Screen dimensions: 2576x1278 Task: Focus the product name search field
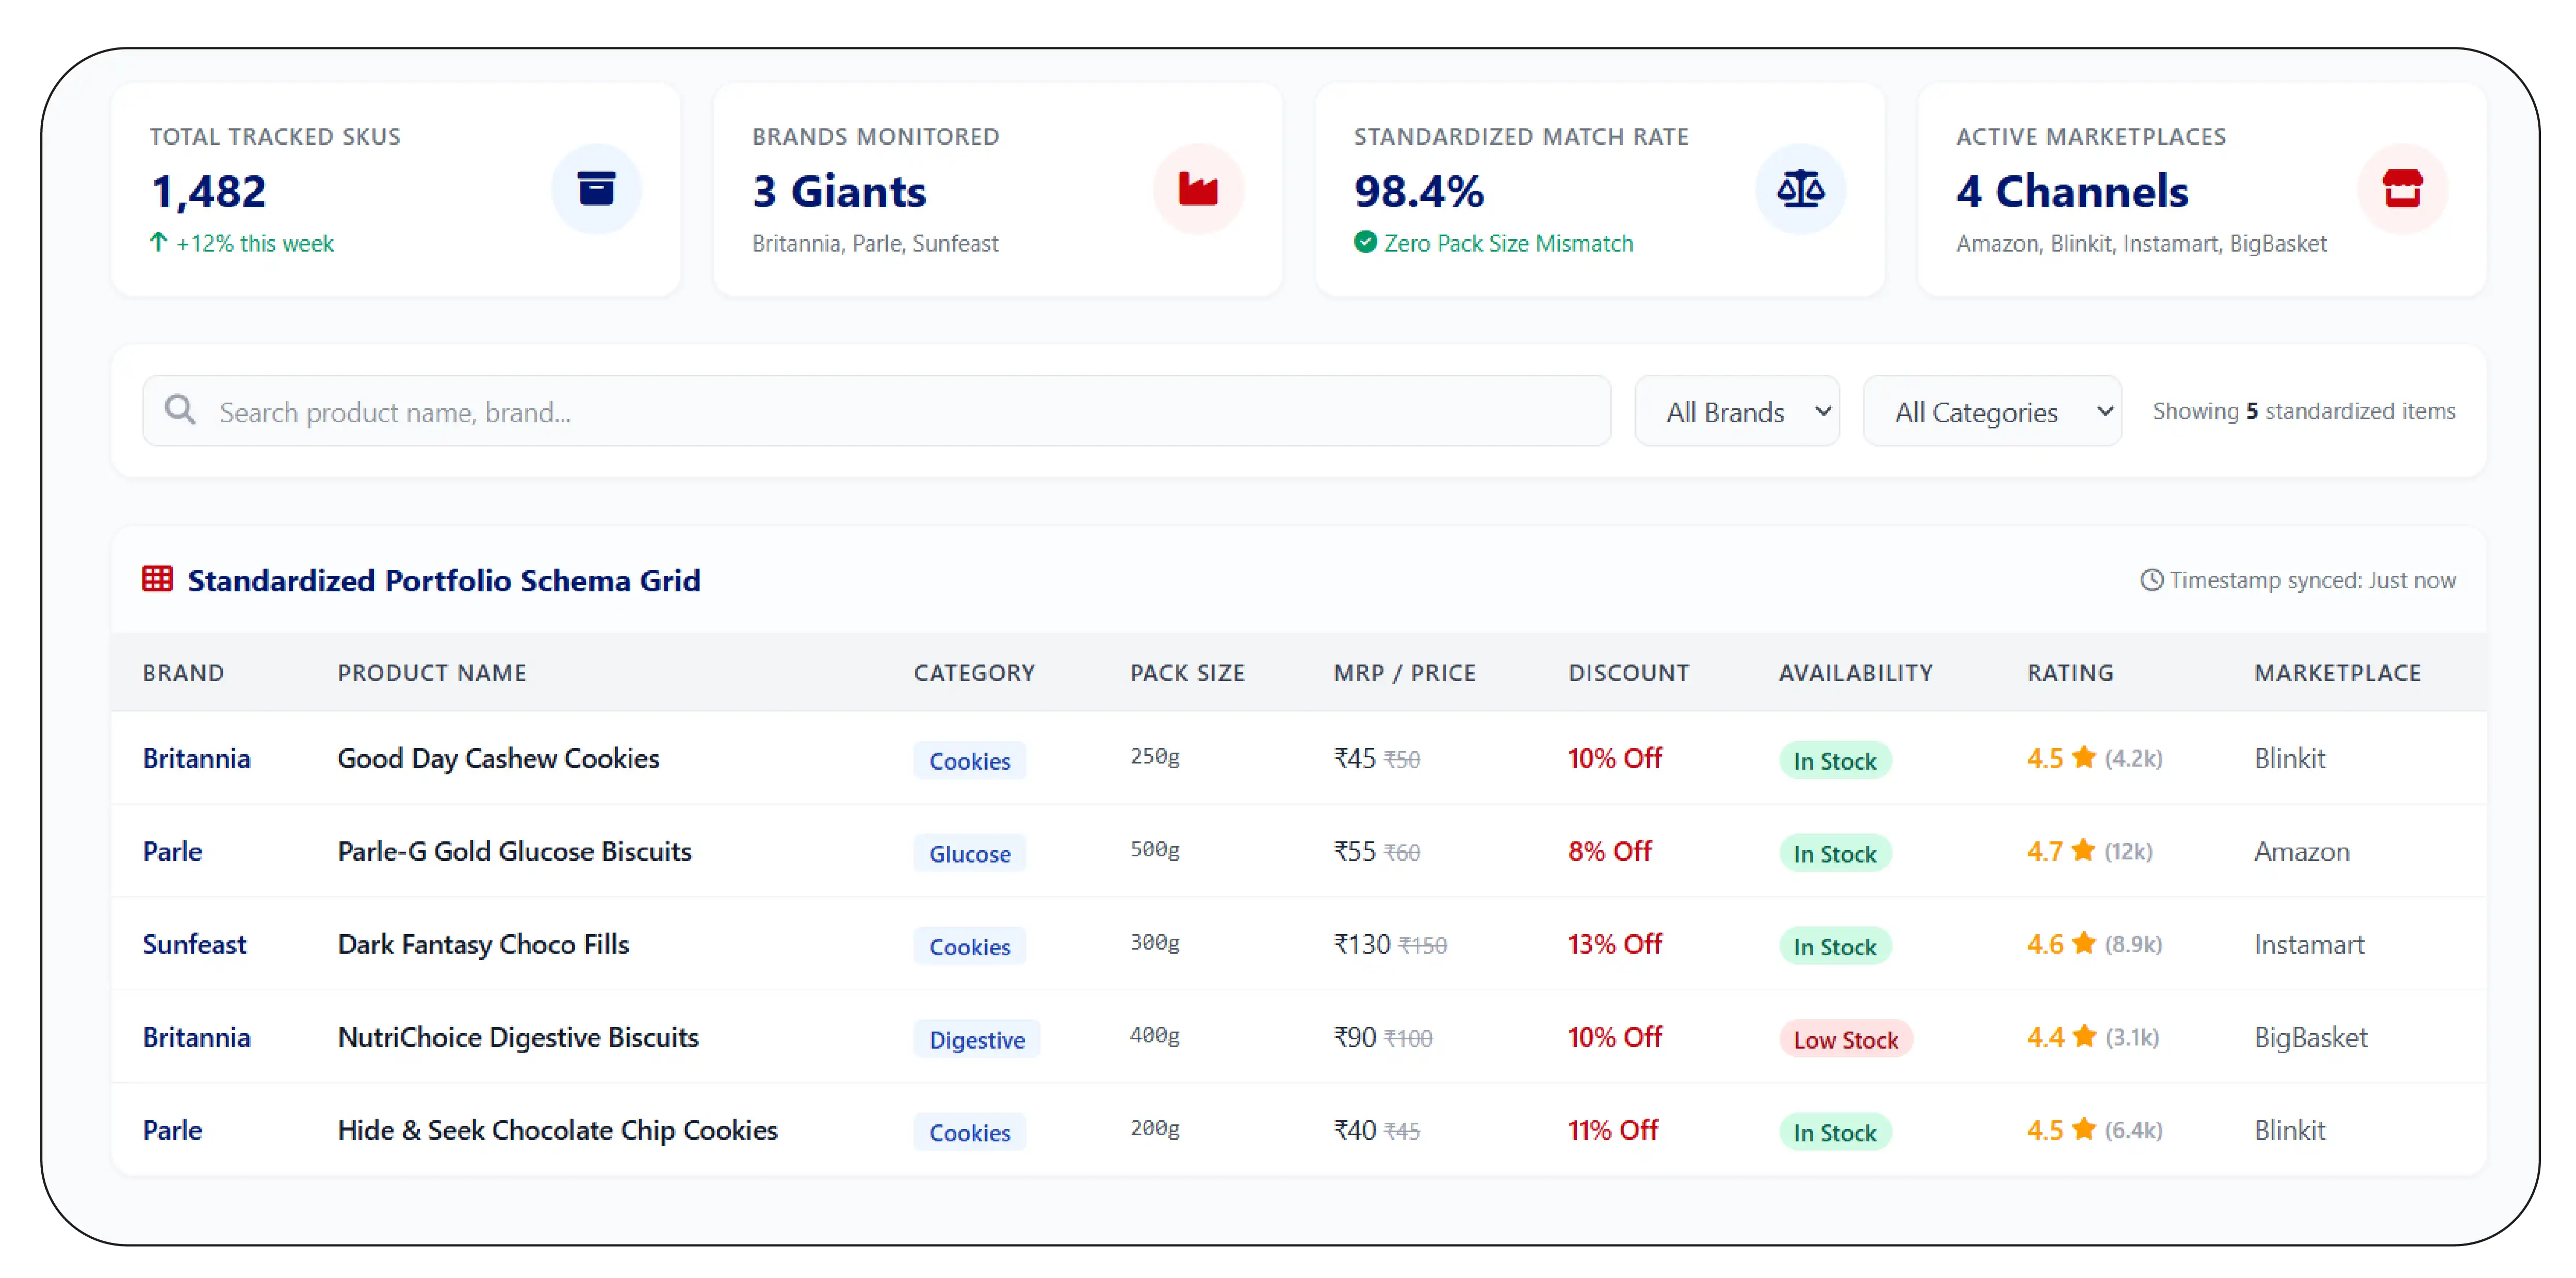click(x=876, y=411)
